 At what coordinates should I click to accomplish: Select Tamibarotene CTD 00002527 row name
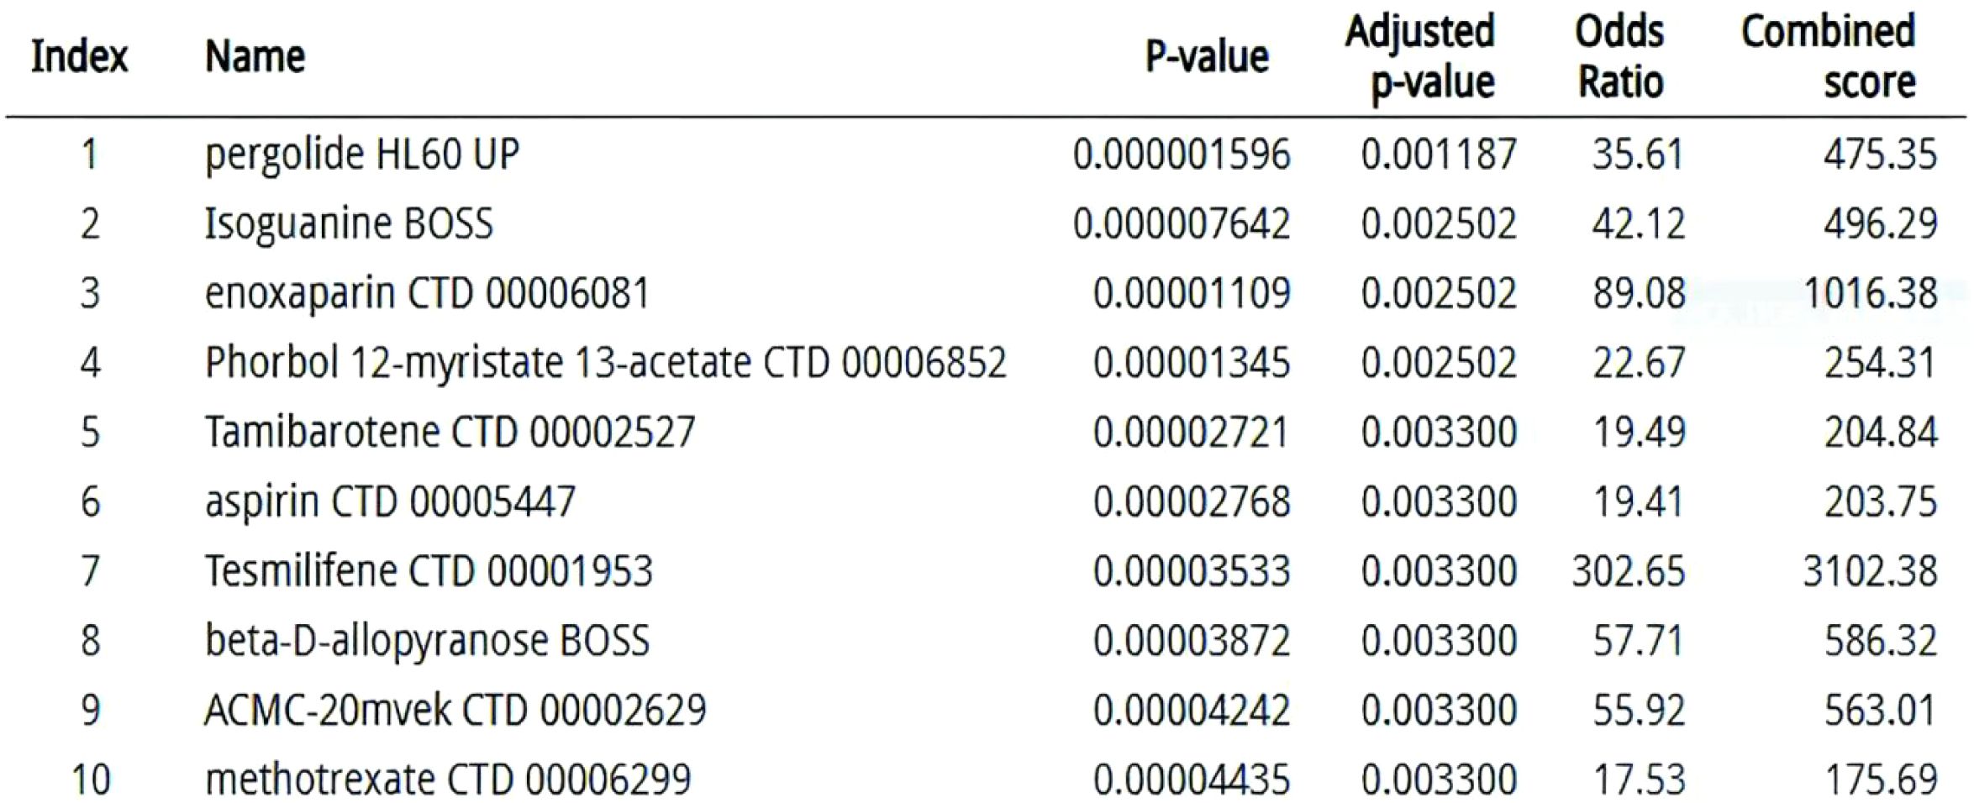450,433
